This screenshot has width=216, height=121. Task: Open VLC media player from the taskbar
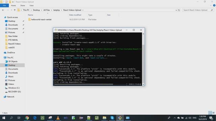[x=58, y=118]
